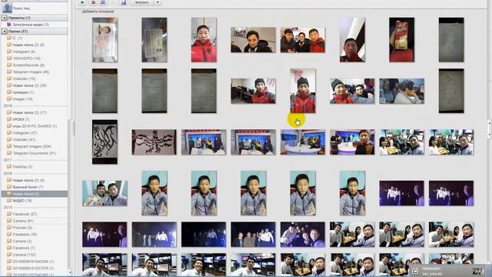
Task: Open the dropdown arrow beside Загрузить
Action: 158,2
